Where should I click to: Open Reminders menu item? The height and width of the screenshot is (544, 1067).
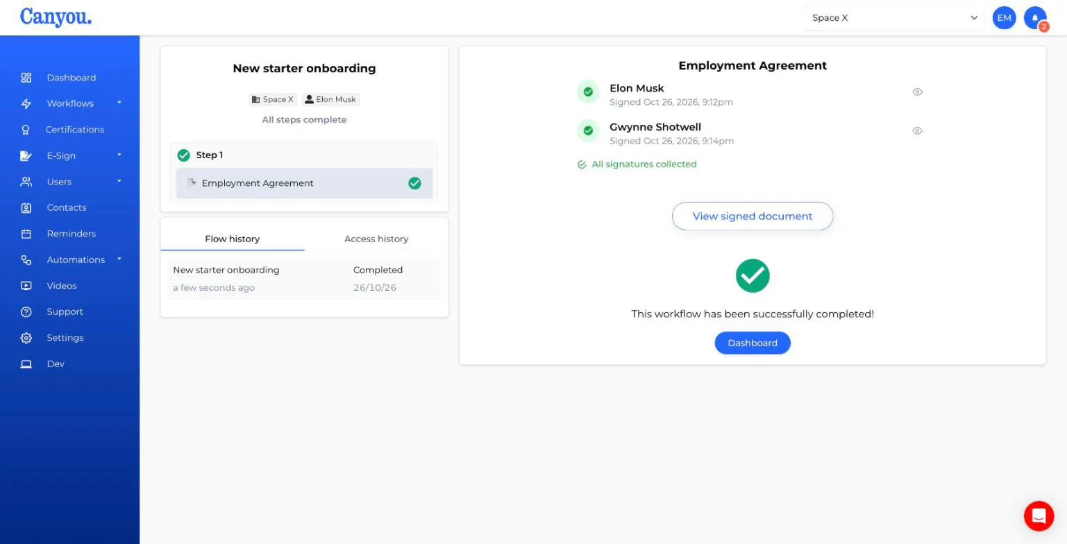click(x=72, y=234)
